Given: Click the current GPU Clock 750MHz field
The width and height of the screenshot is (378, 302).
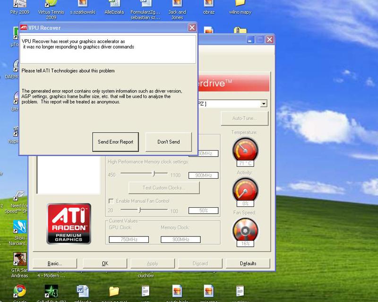Looking at the screenshot, I should pos(129,239).
